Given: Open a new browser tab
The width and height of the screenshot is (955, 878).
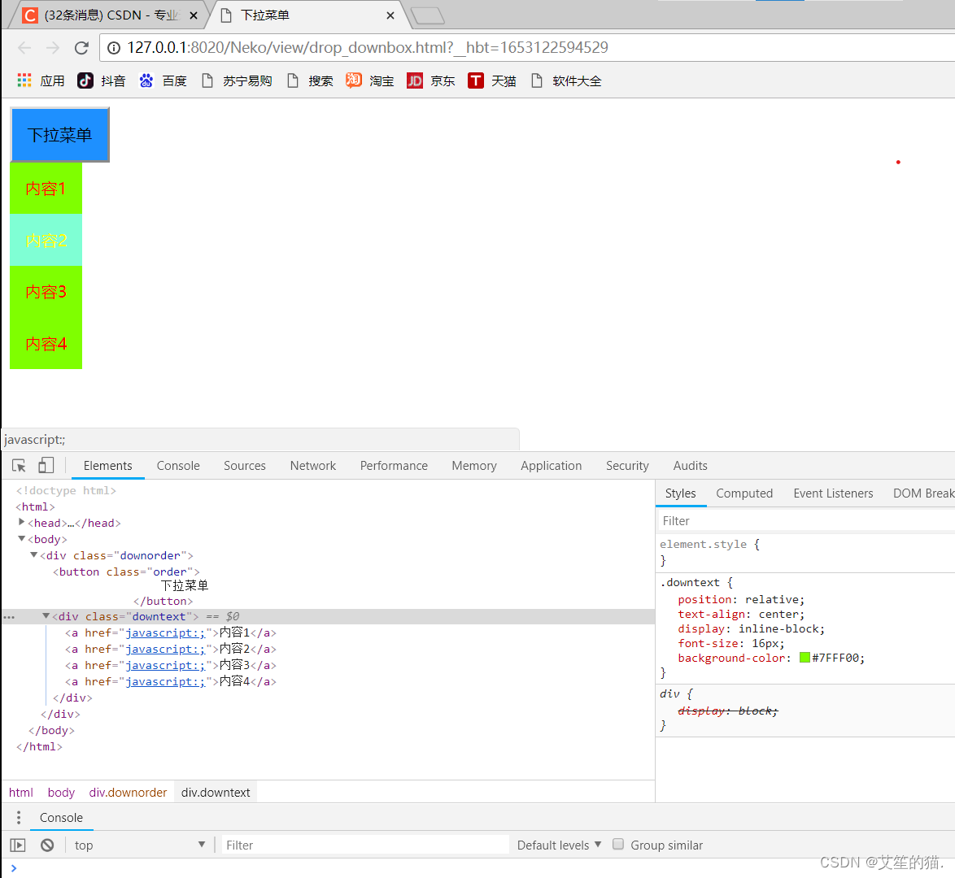Looking at the screenshot, I should click(428, 15).
